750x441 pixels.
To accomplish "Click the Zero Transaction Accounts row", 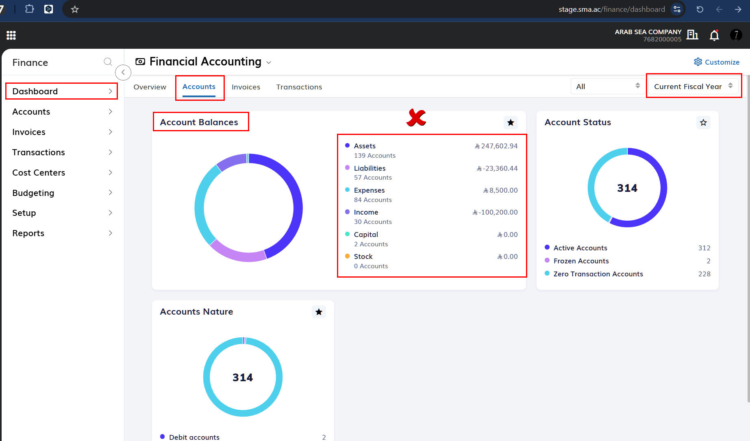I will pos(628,274).
